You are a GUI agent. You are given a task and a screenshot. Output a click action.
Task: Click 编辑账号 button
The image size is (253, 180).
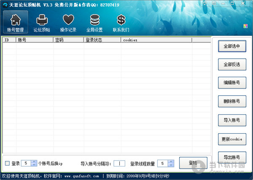[x=232, y=83]
